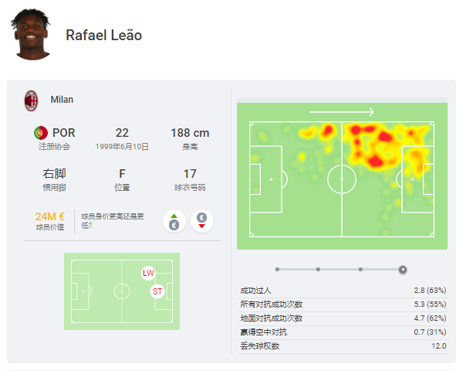Select the second heatmap season dot

(x=318, y=269)
